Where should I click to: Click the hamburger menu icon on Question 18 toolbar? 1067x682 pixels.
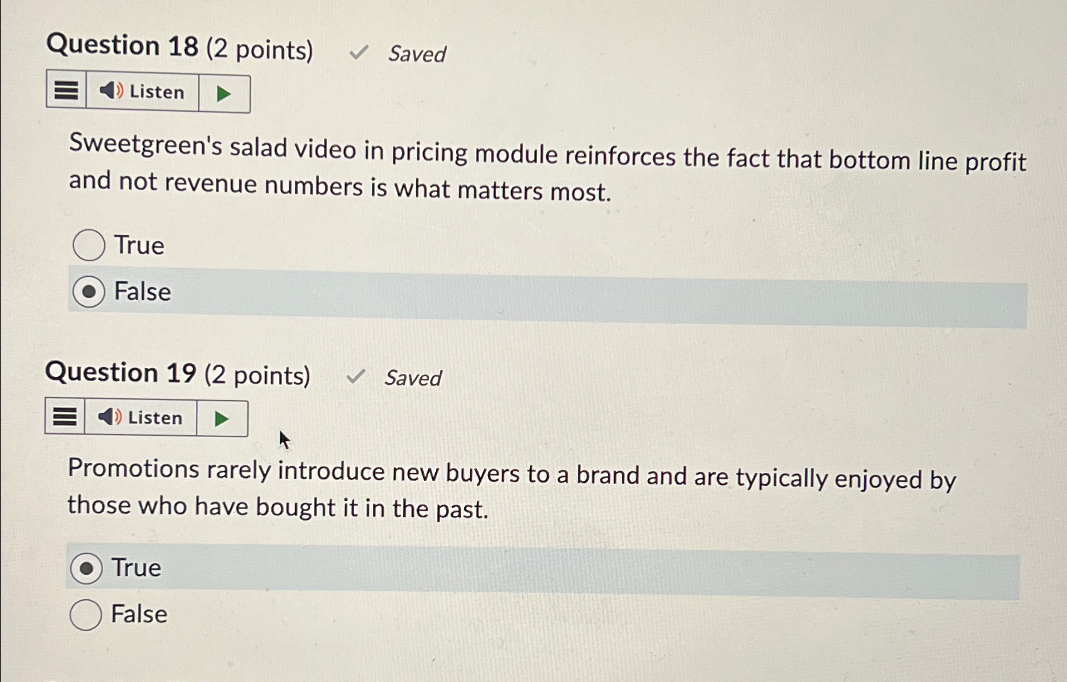point(66,92)
